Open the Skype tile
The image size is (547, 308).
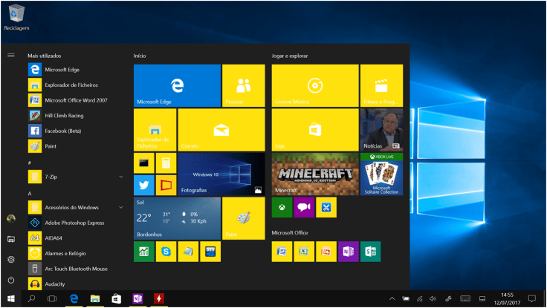point(166,252)
